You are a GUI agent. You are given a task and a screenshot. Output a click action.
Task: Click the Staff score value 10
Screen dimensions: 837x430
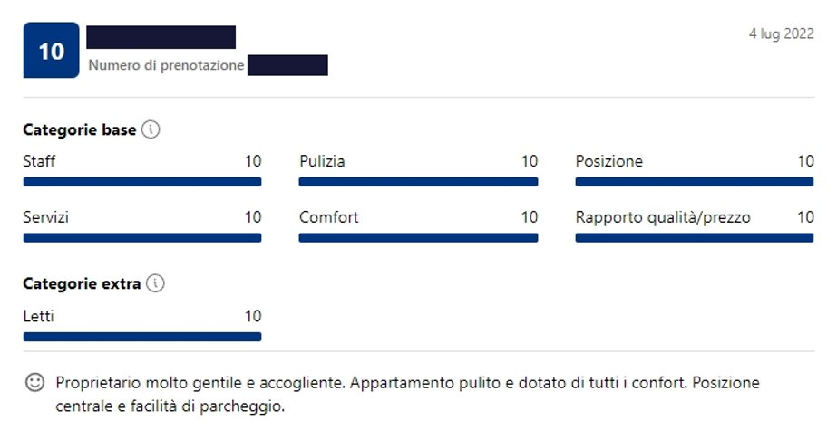coord(253,161)
